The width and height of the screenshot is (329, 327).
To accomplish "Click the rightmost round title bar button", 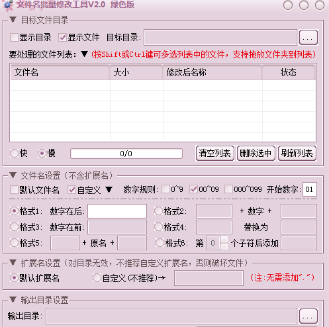I will 320,5.
